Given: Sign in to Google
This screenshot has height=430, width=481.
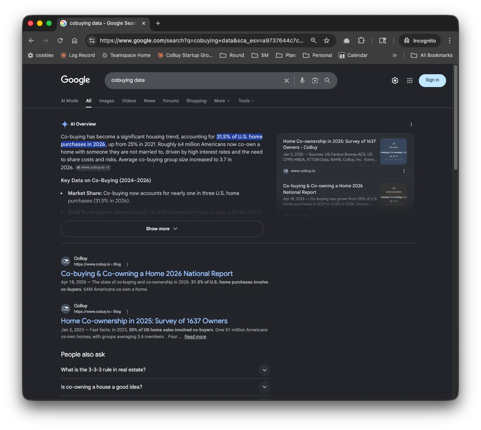Looking at the screenshot, I should click(x=432, y=80).
